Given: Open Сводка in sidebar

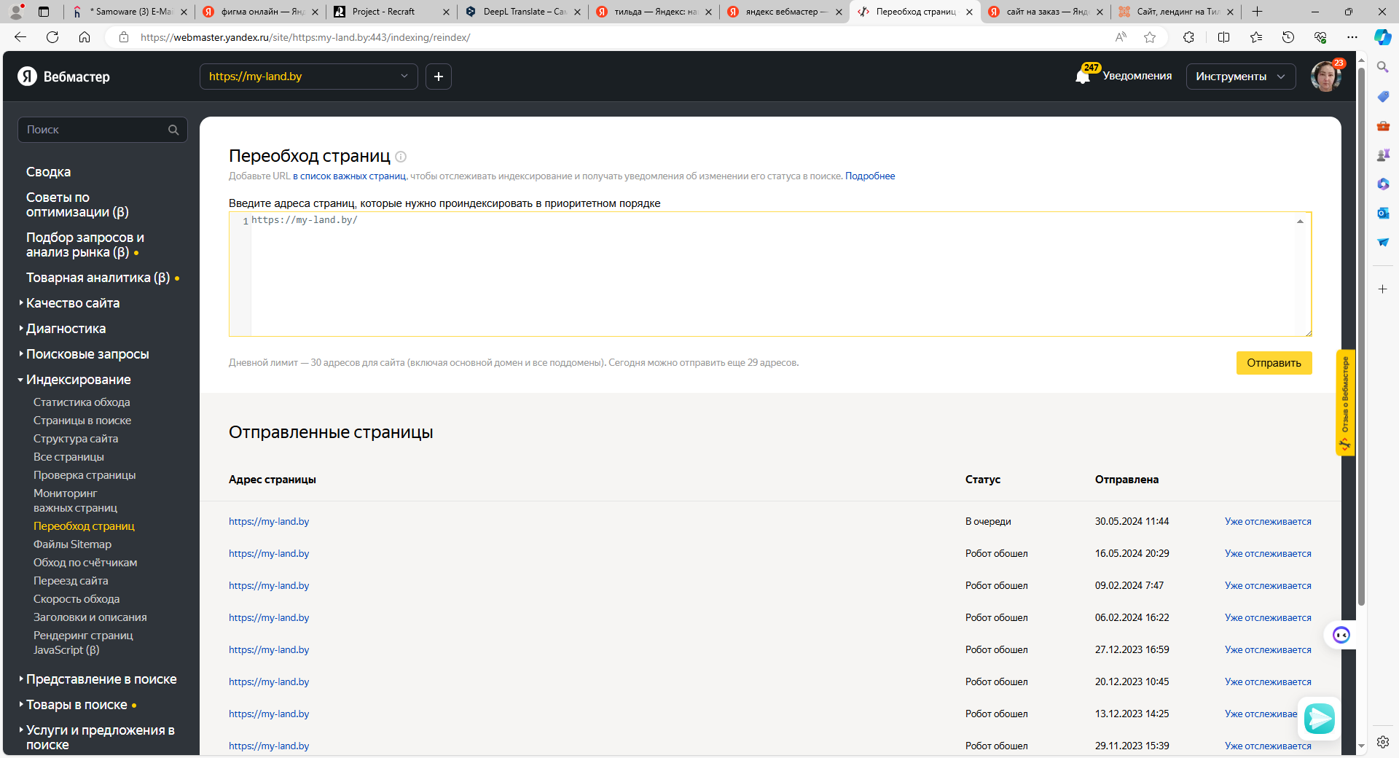Looking at the screenshot, I should (48, 172).
